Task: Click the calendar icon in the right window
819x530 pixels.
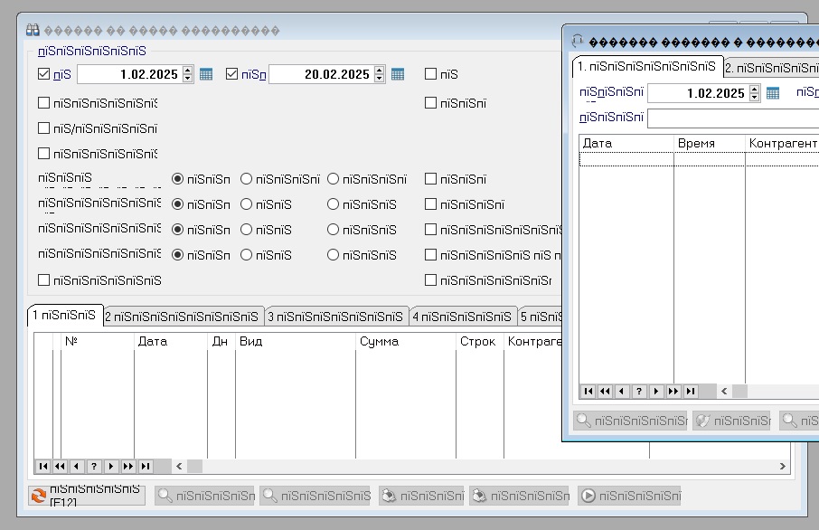Action: tap(773, 92)
